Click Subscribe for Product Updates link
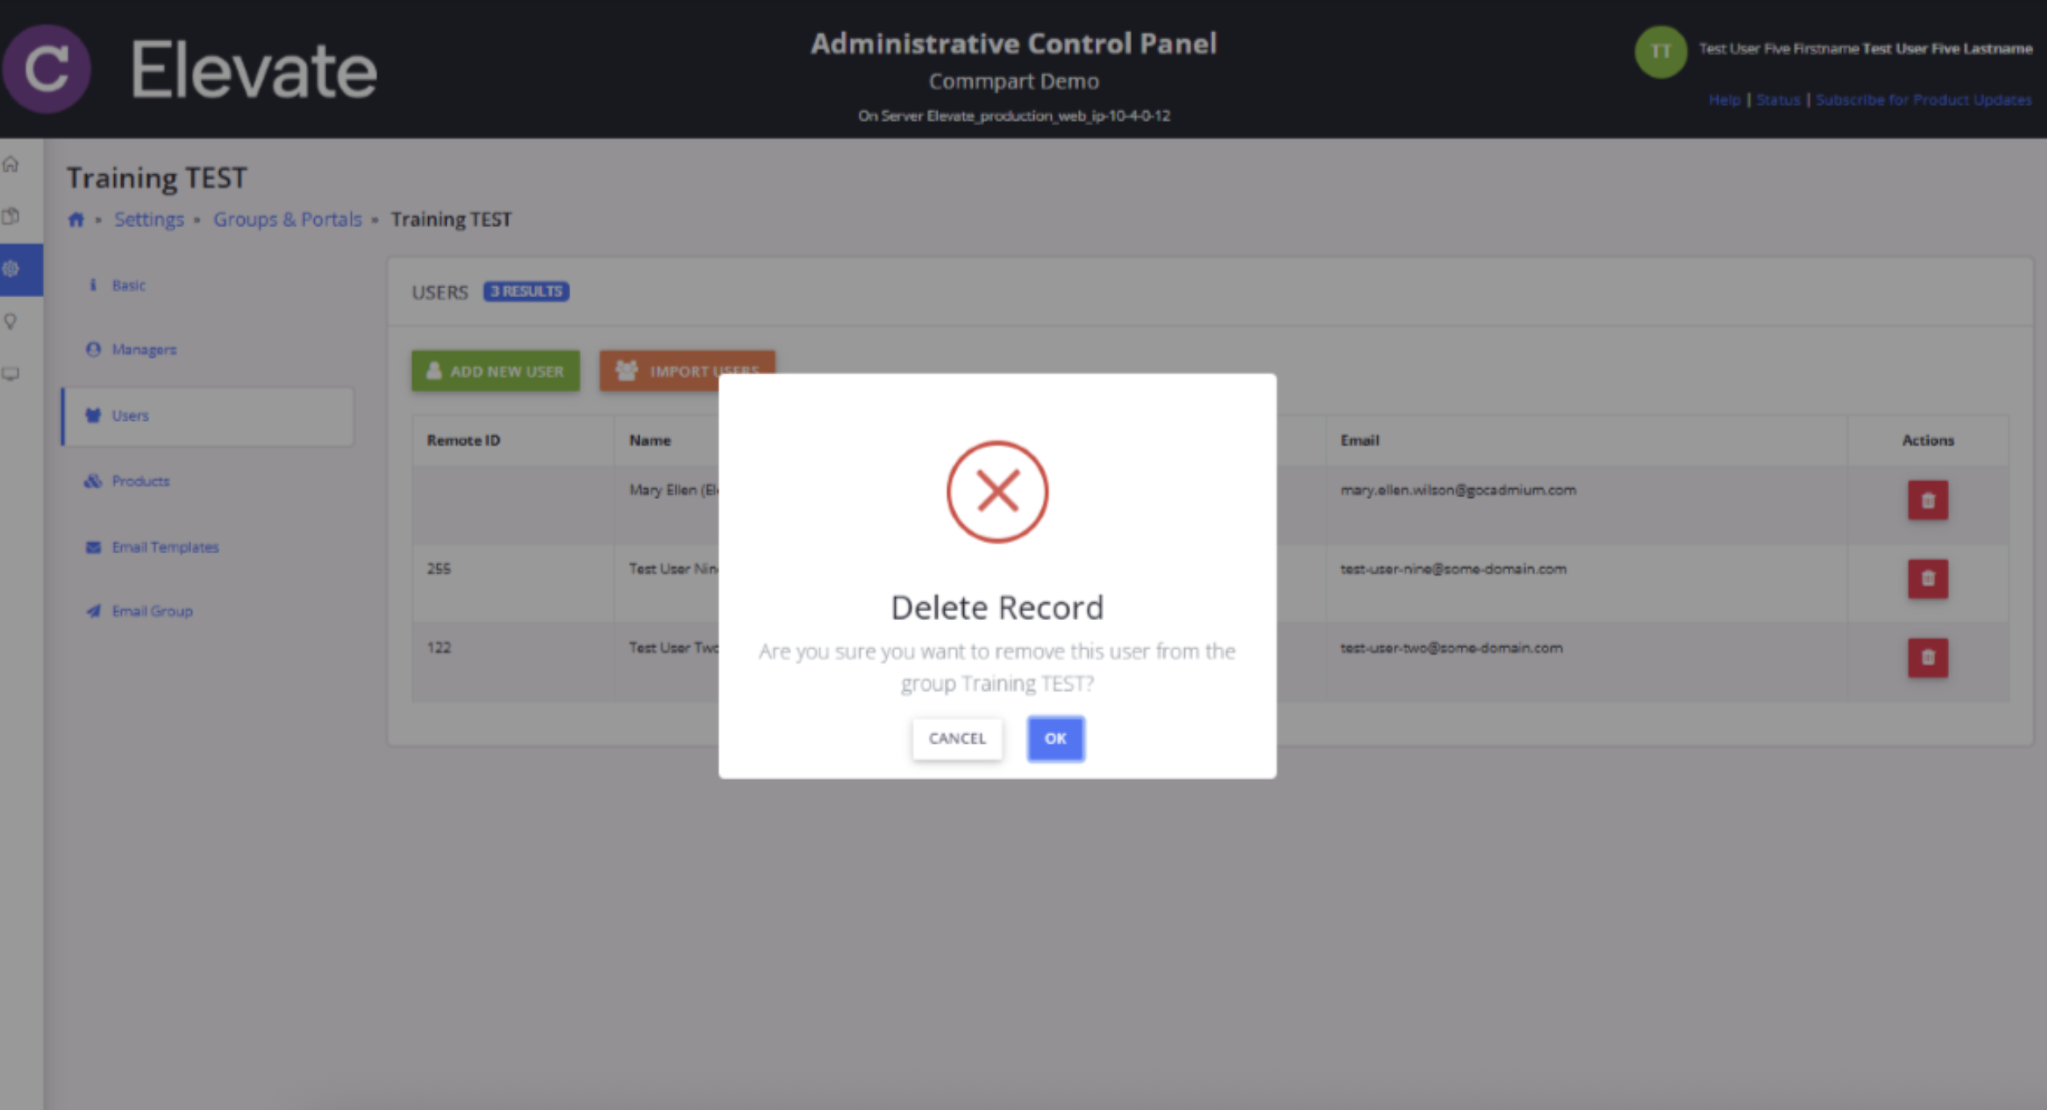 coord(1922,100)
